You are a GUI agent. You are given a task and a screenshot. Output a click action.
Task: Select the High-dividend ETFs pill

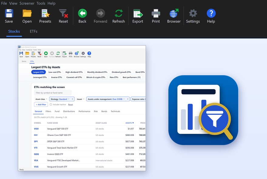(74, 72)
